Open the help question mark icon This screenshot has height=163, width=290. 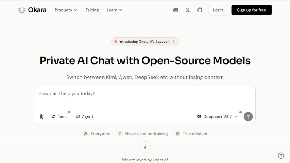(281, 155)
